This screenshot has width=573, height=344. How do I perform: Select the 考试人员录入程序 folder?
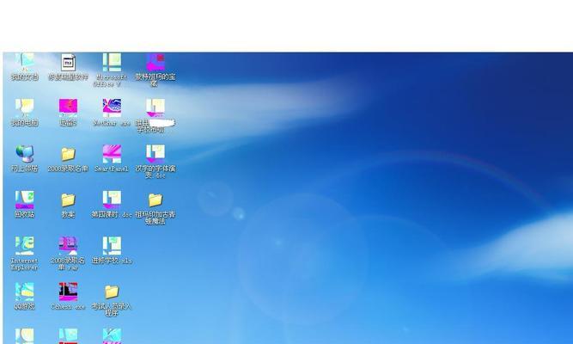(x=112, y=299)
